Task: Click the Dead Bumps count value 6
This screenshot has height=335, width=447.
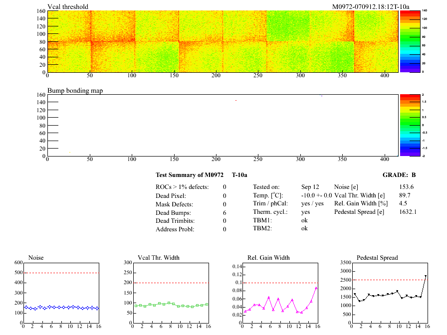Action: click(224, 212)
